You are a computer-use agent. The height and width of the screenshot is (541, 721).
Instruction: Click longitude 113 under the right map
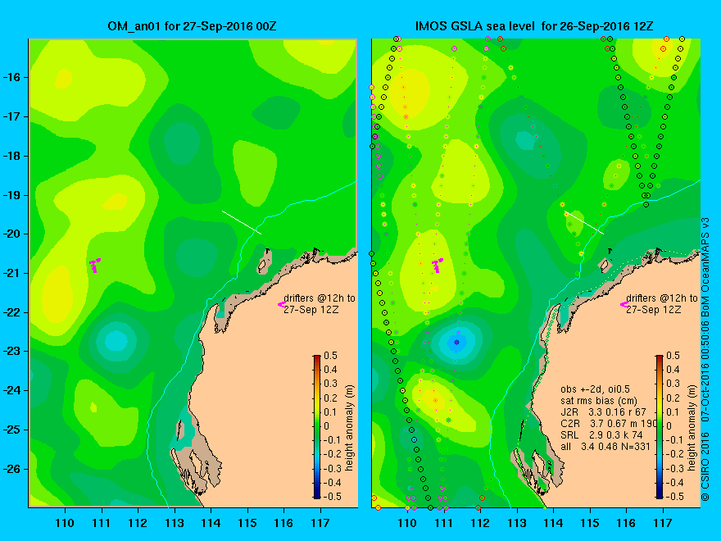pyautogui.click(x=516, y=523)
